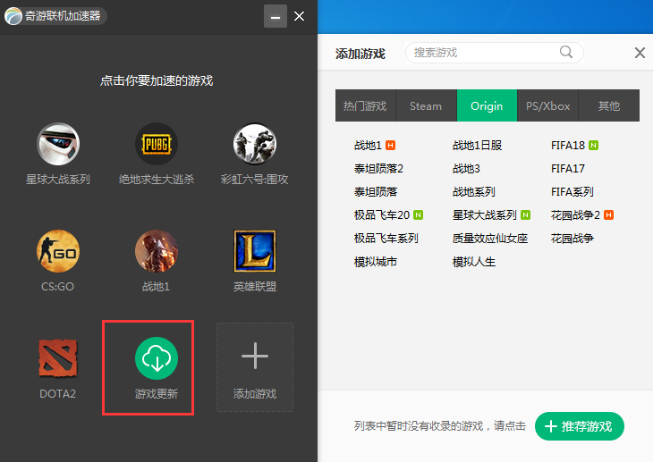The image size is (653, 462).
Task: Click the N badge beside FIFA18
Action: tap(593, 146)
